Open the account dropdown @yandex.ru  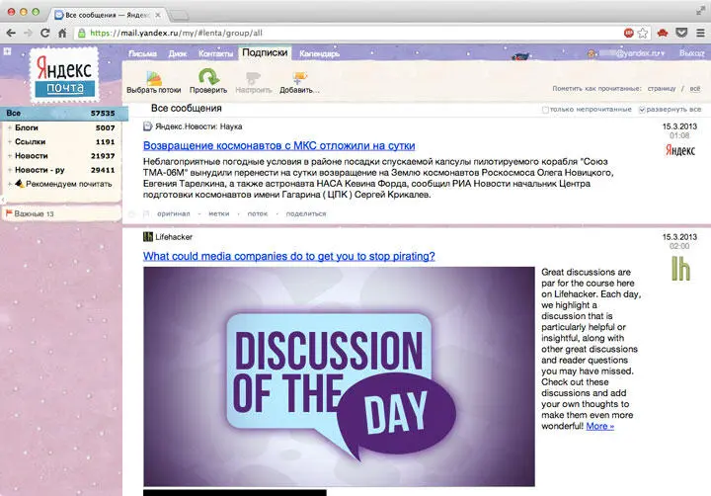(632, 53)
